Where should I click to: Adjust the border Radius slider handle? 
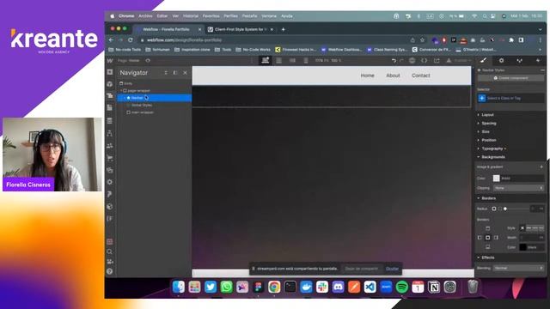(505, 209)
